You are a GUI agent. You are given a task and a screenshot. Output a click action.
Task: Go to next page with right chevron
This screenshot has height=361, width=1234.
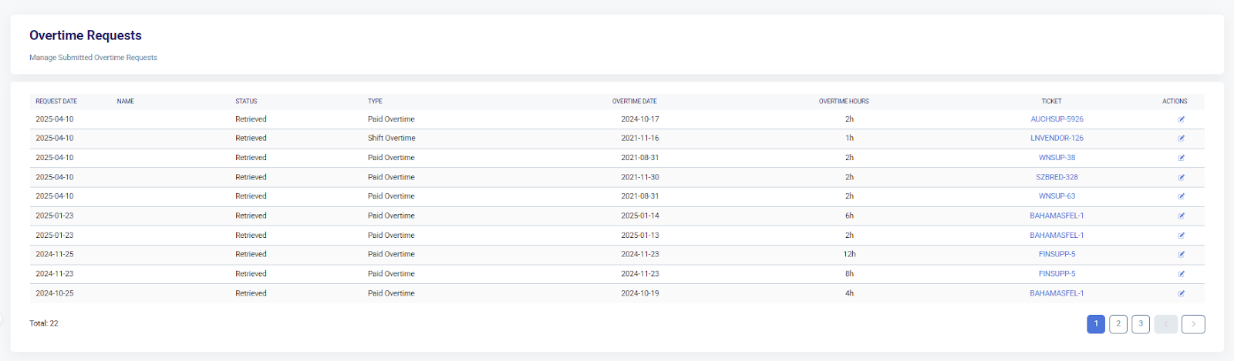(x=1193, y=324)
